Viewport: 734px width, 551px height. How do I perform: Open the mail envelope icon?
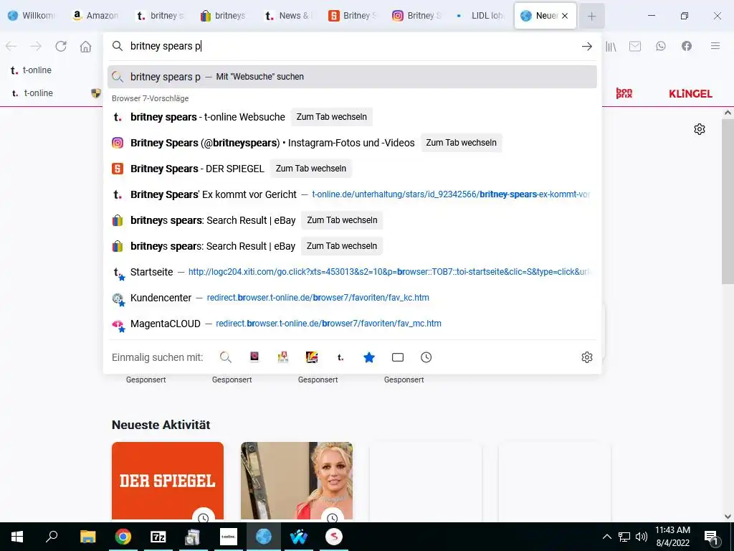tap(635, 46)
